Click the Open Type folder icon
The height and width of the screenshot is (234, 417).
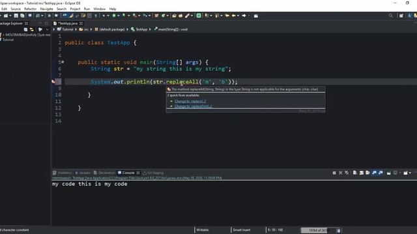[x=174, y=16]
